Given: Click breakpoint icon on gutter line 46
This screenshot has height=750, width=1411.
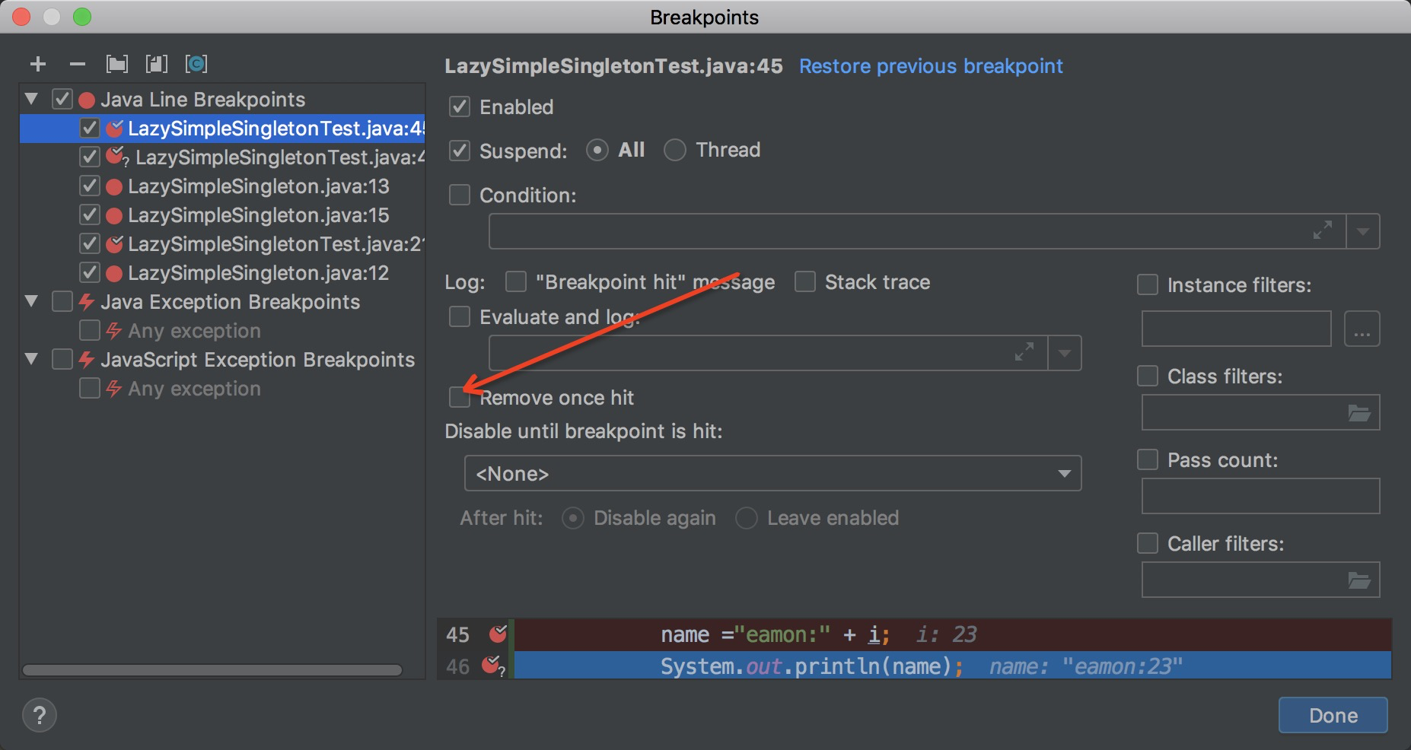Looking at the screenshot, I should [493, 666].
